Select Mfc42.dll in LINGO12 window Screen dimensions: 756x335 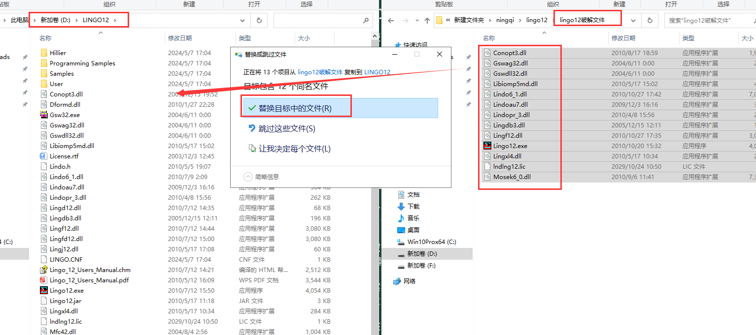pyautogui.click(x=63, y=332)
